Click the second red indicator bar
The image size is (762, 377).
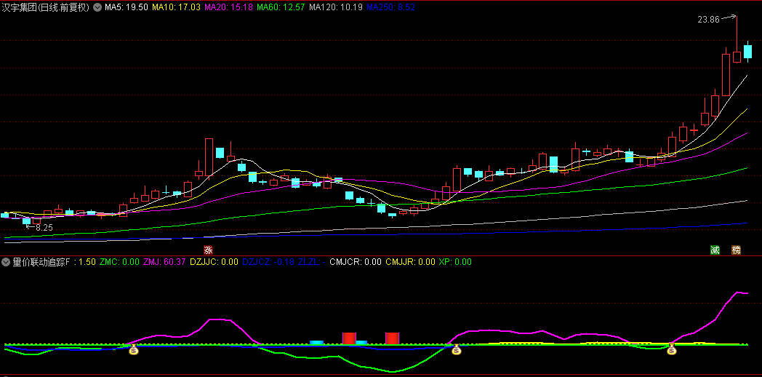(x=392, y=338)
